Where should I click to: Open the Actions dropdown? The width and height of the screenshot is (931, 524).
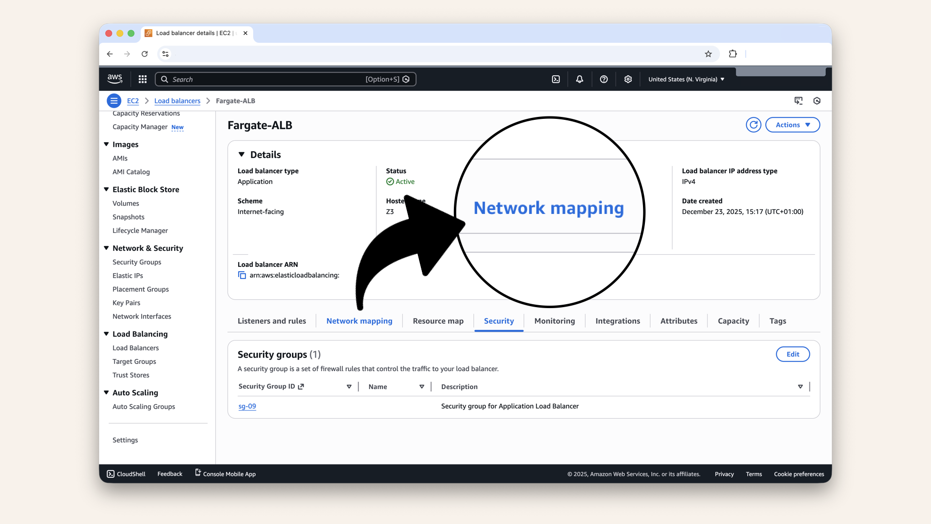pyautogui.click(x=792, y=125)
